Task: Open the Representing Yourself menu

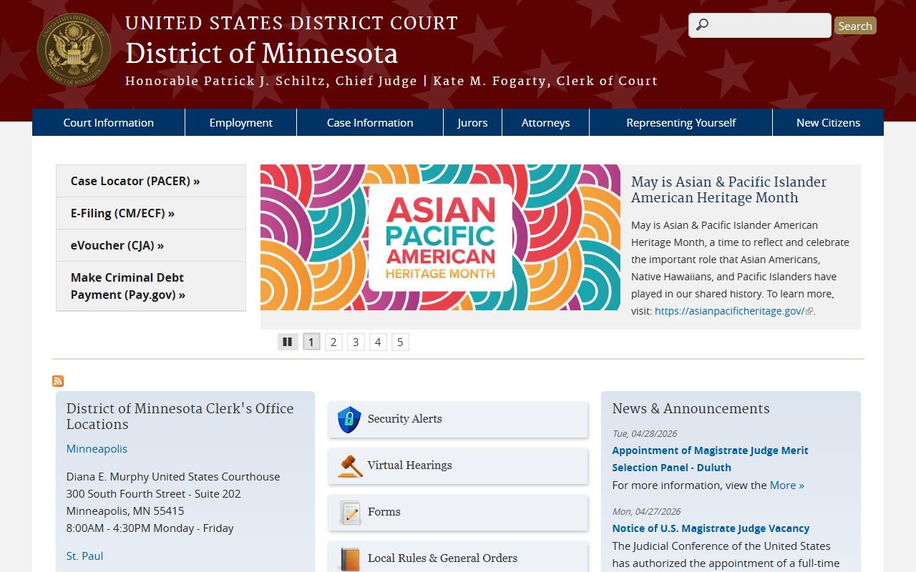Action: (681, 122)
